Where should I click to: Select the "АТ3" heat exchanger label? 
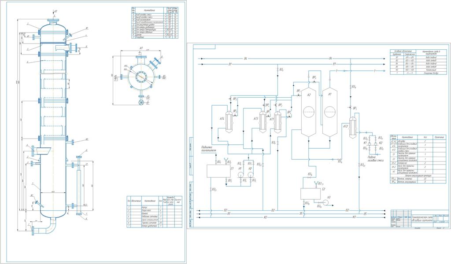click(256, 119)
